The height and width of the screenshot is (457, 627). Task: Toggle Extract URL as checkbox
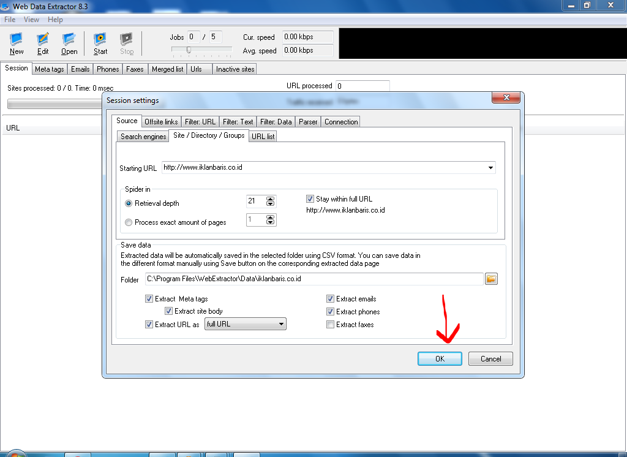click(149, 324)
